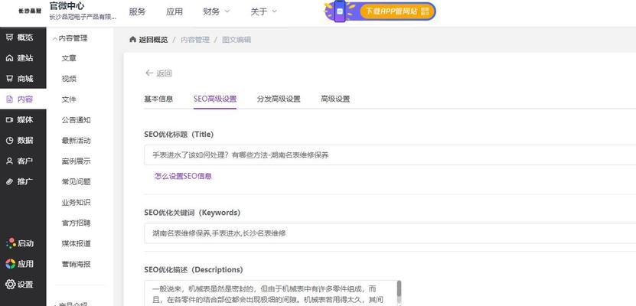Click the 内容 document icon

pyautogui.click(x=10, y=99)
